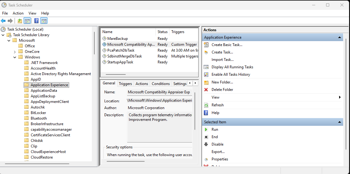Click the StartupAppTask clock icon
The image size is (350, 174).
(x=104, y=62)
